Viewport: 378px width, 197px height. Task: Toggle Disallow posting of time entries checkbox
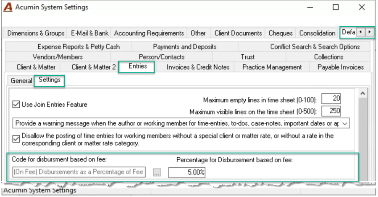coord(16,139)
